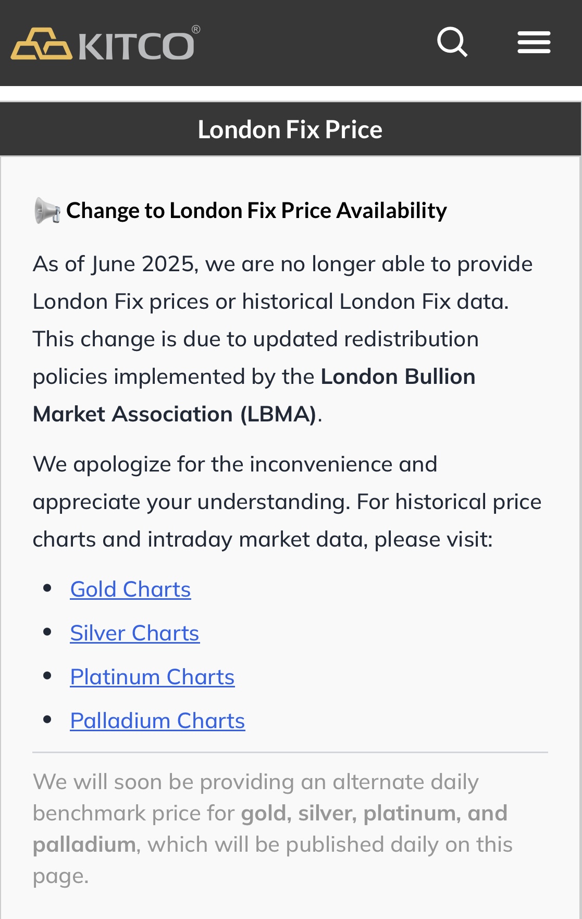Screen dimensions: 582x919
Task: Open the Silver Charts link
Action: [x=134, y=633]
